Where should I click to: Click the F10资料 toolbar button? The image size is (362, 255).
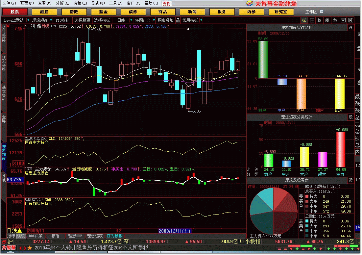[x=62, y=20]
